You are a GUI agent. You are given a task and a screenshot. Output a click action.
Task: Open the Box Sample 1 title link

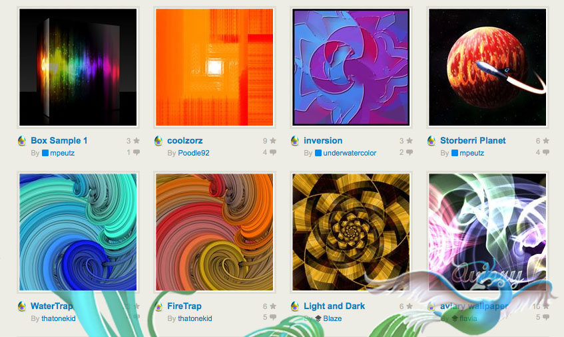tap(59, 140)
